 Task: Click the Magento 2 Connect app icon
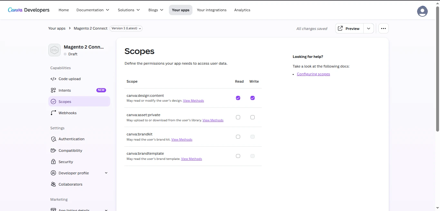[54, 50]
